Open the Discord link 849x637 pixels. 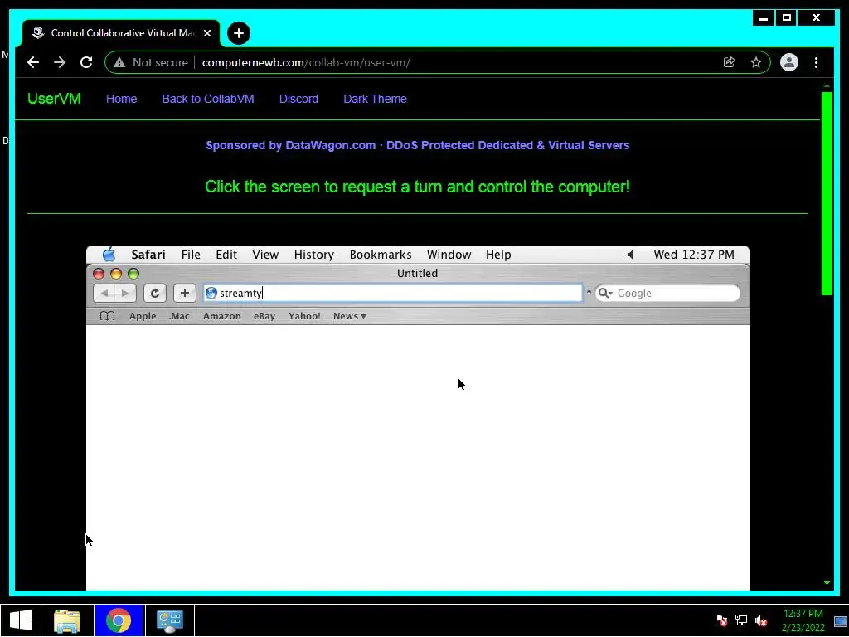click(x=298, y=99)
